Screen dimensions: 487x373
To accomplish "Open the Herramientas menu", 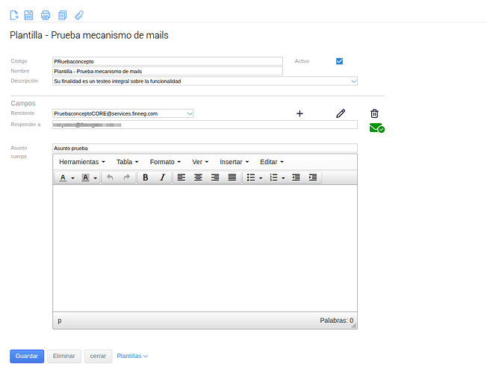I will coord(82,162).
